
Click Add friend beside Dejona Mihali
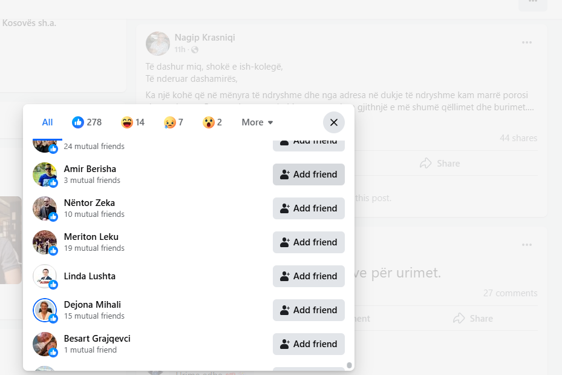(x=309, y=310)
